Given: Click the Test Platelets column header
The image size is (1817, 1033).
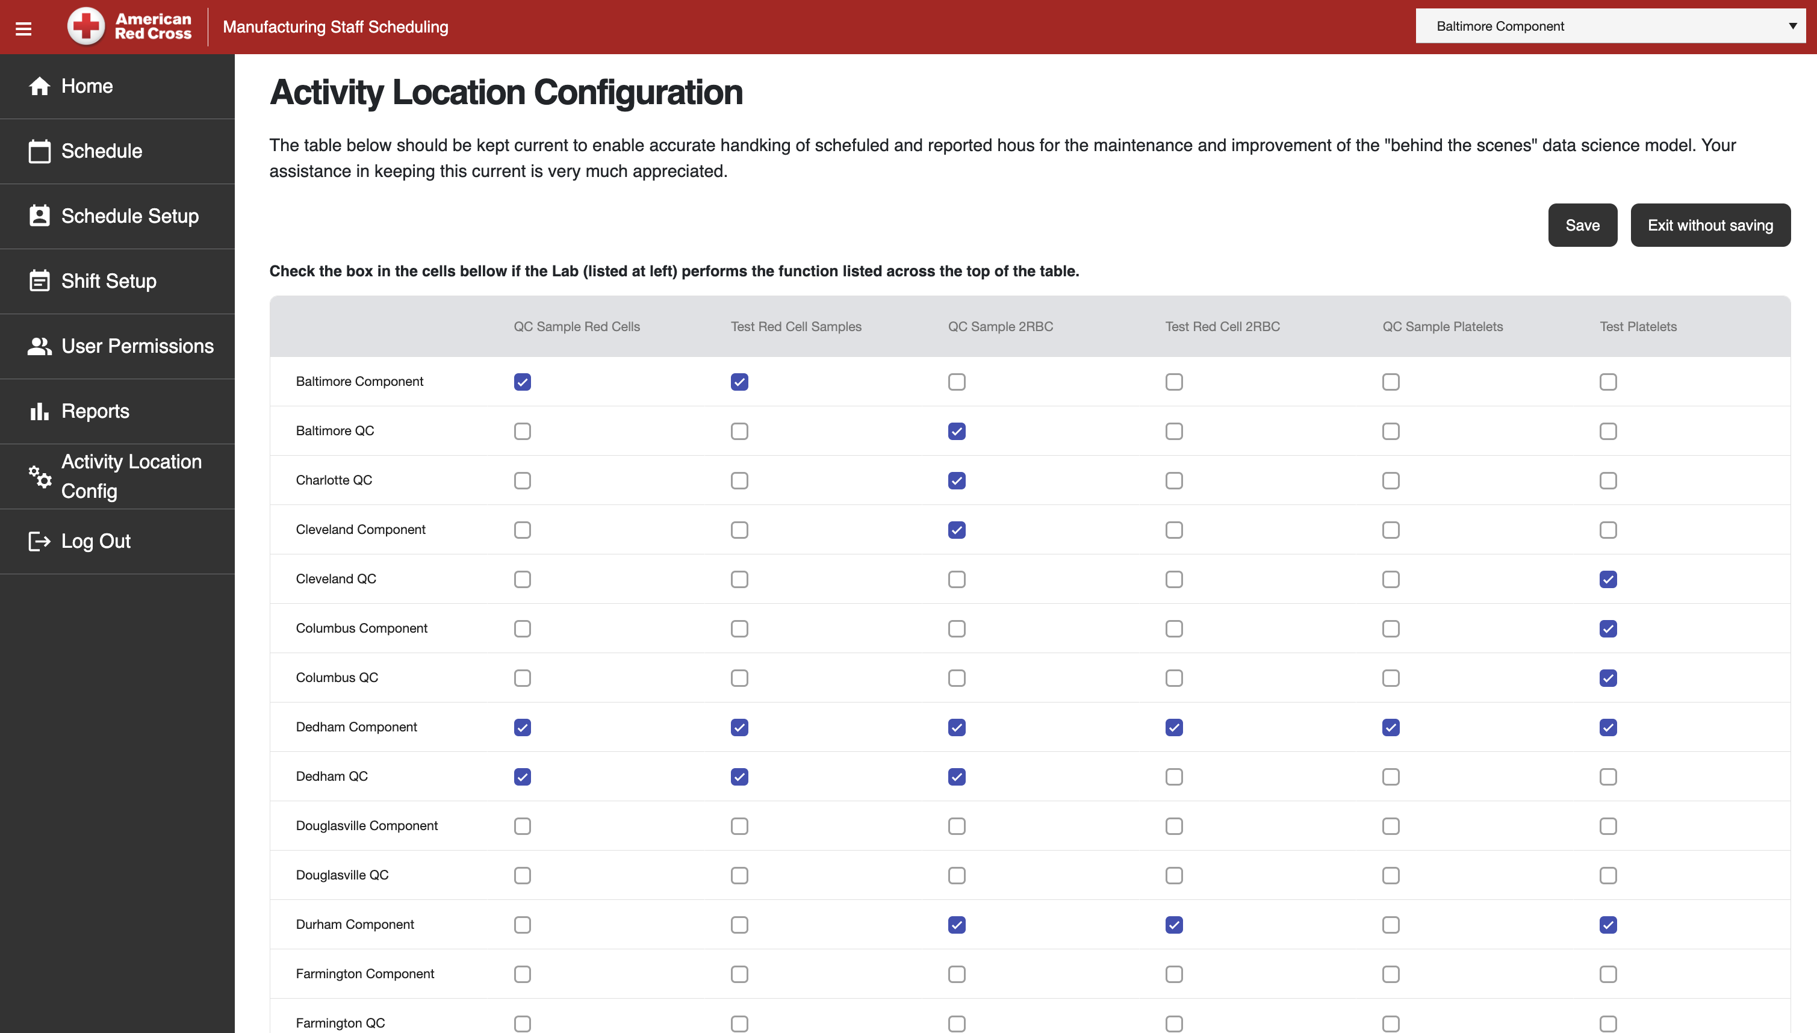Looking at the screenshot, I should [x=1638, y=326].
